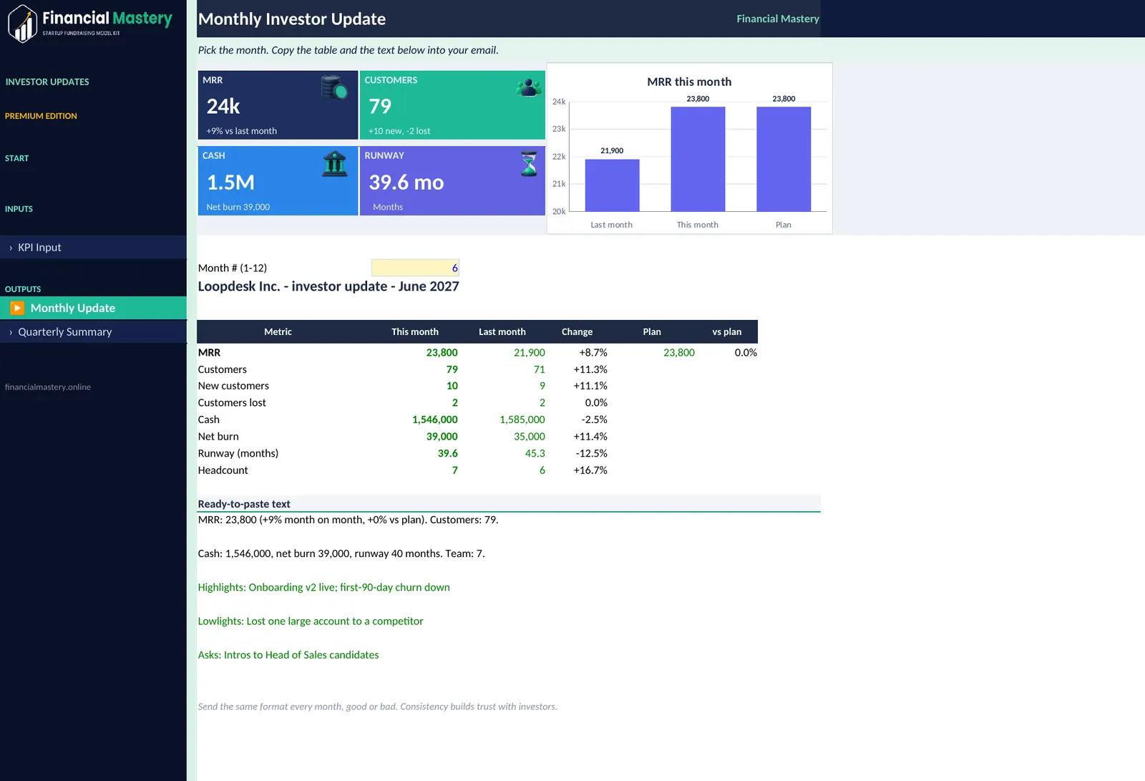
Task: Select the Cash 1.5M KPI card value
Action: (x=230, y=183)
